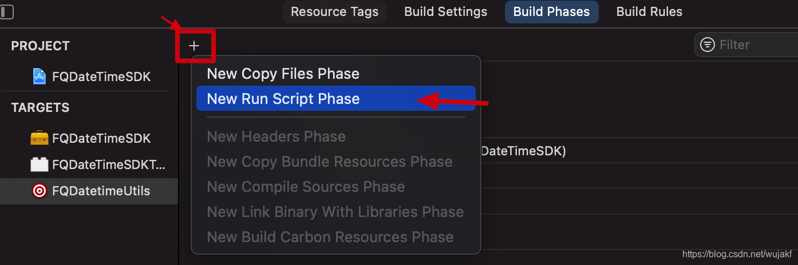
Task: Select the Build Phases tab
Action: [551, 11]
